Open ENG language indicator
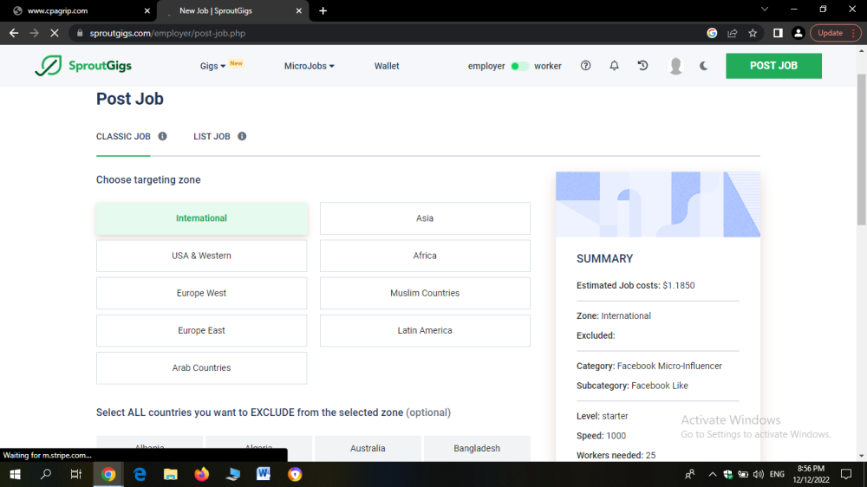The height and width of the screenshot is (487, 867). (x=777, y=474)
